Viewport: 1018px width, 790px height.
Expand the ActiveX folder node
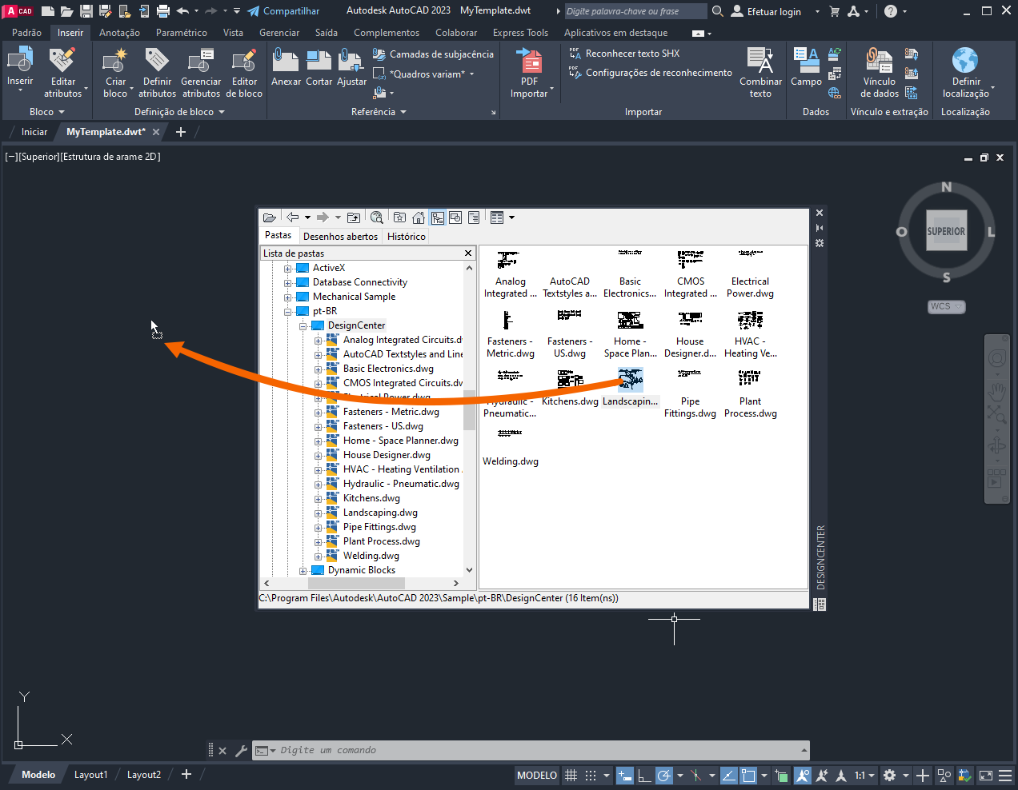point(288,269)
